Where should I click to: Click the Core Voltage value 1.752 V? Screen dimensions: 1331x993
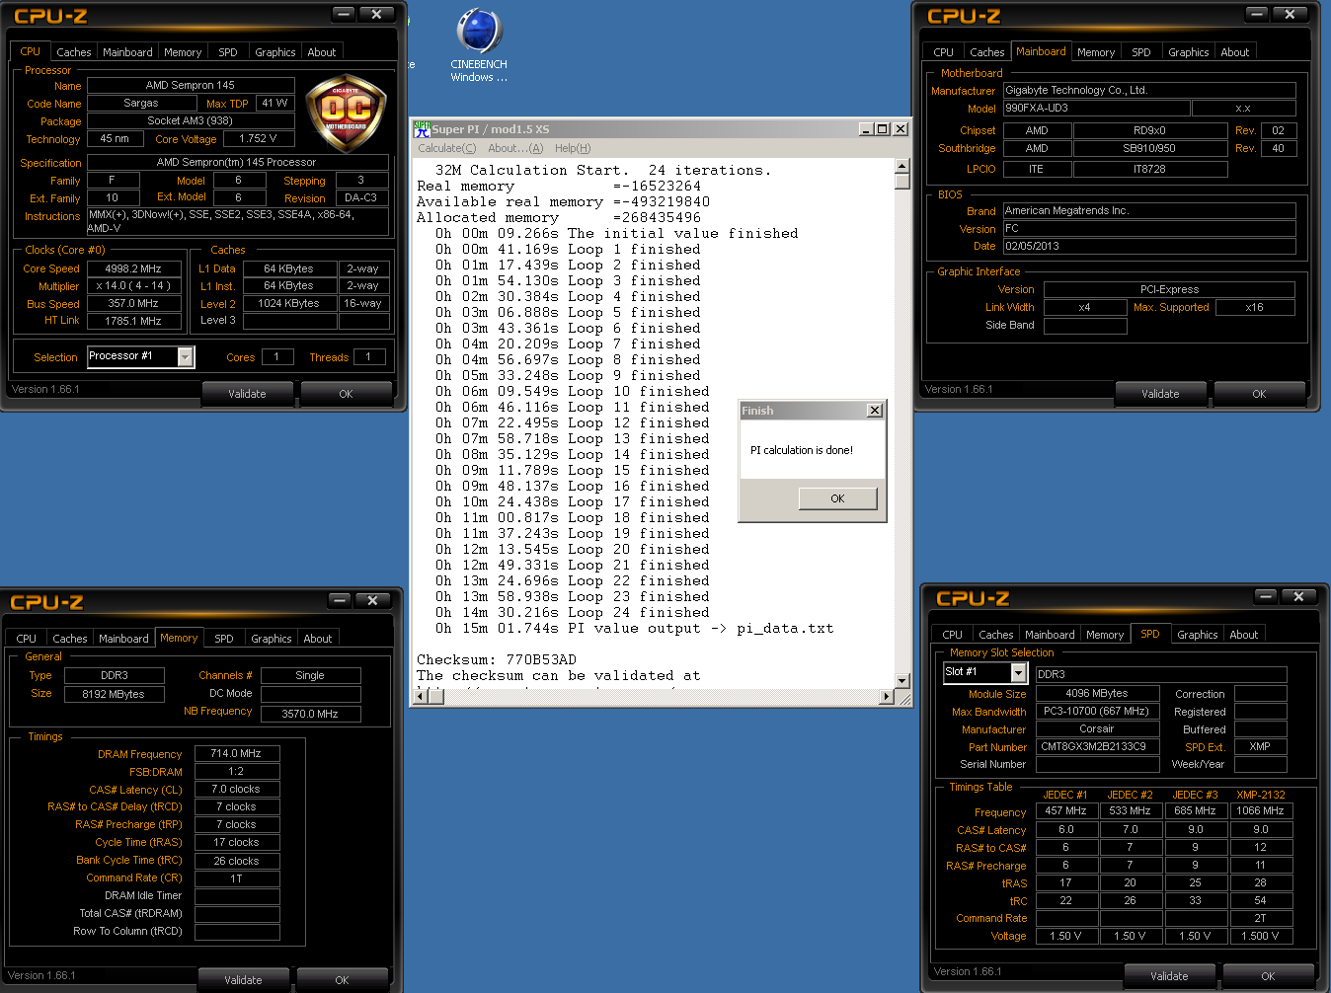click(258, 139)
